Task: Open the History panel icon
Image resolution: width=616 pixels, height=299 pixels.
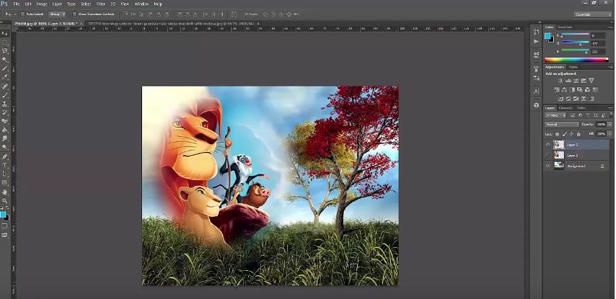Action: (x=537, y=32)
